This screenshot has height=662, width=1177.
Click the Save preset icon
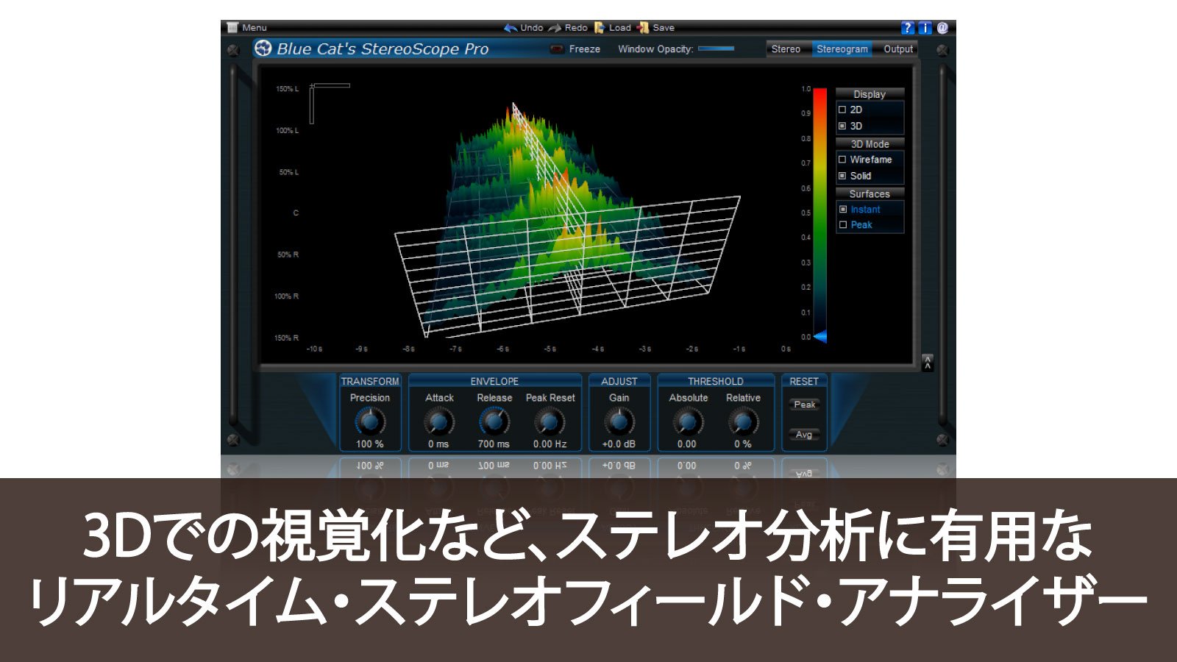click(x=644, y=28)
